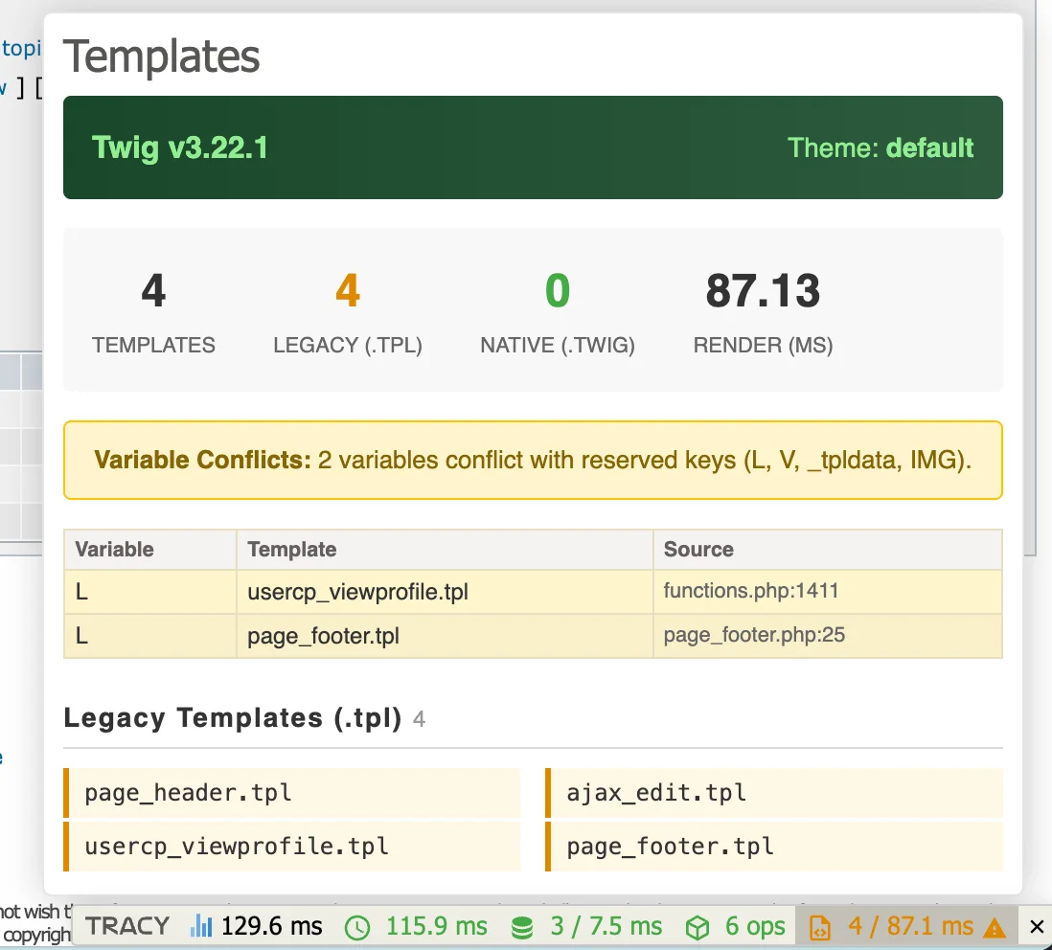1052x950 pixels.
Task: Open the 115.9 ms timing panel
Action: [416, 926]
